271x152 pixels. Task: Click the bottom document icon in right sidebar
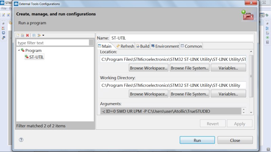(x=268, y=42)
